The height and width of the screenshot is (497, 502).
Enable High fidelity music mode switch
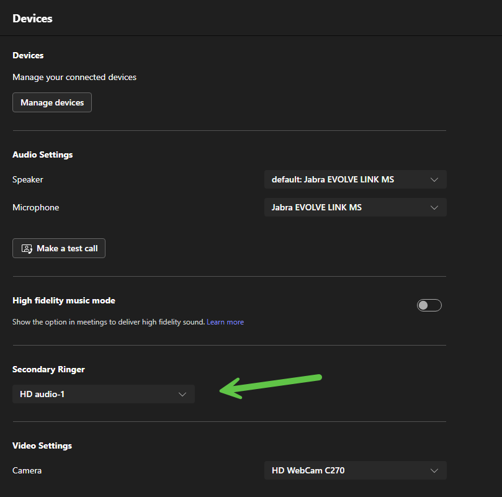[429, 305]
